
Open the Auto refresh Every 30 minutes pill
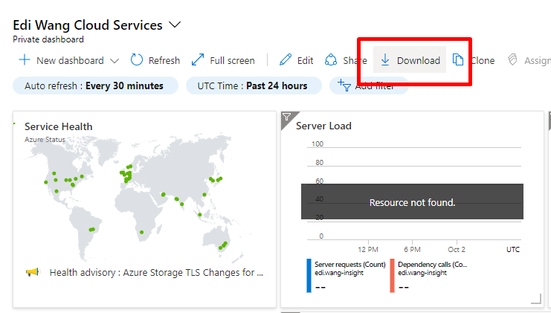coord(96,85)
